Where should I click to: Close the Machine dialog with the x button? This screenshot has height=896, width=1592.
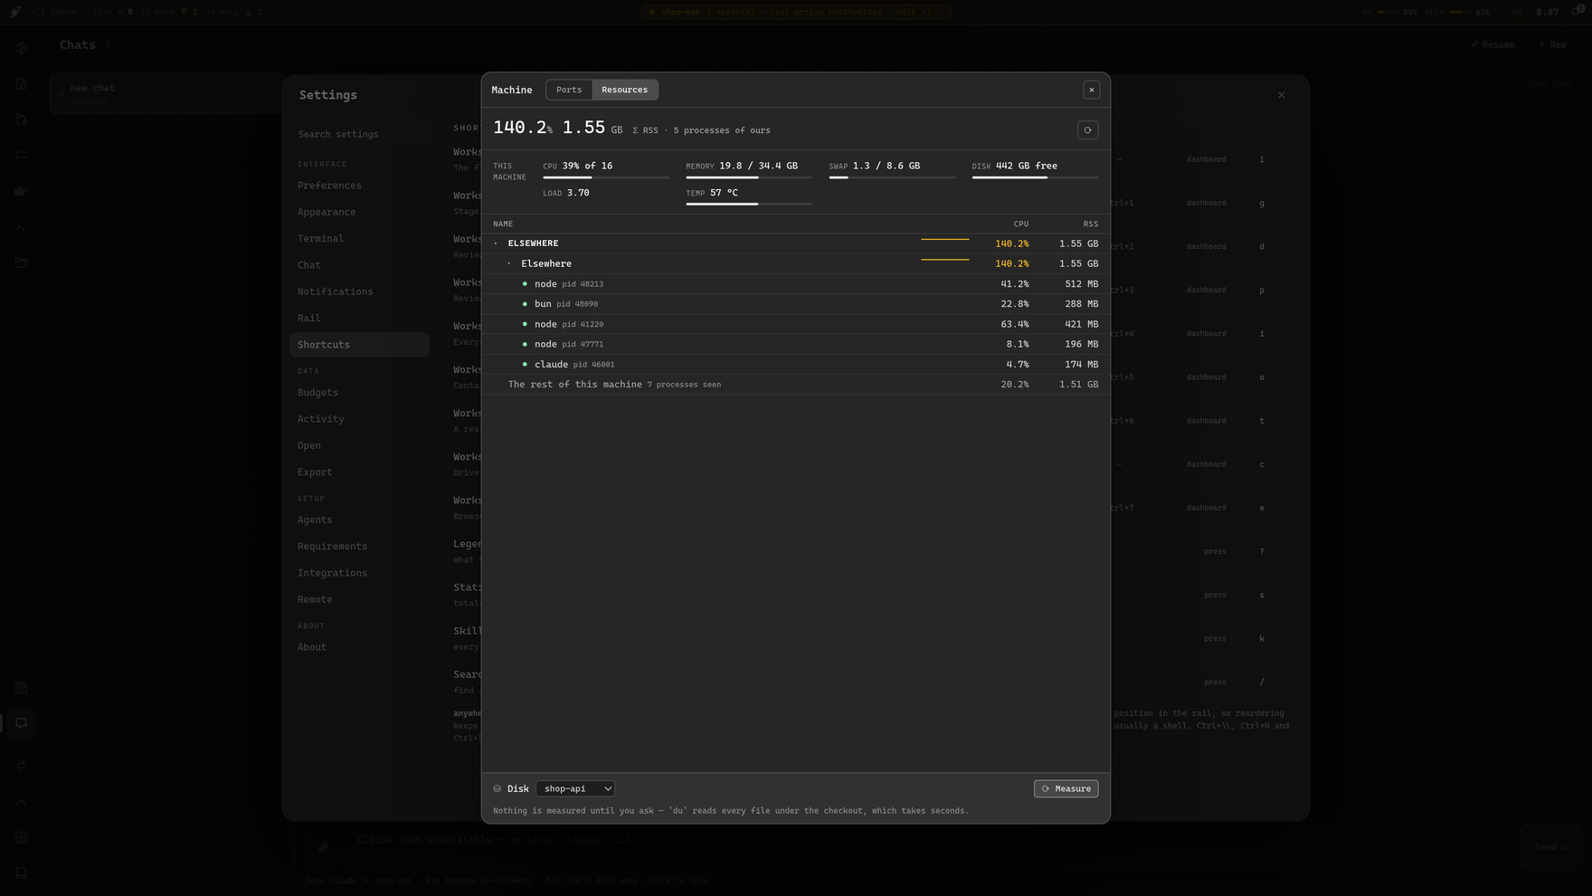pyautogui.click(x=1092, y=90)
